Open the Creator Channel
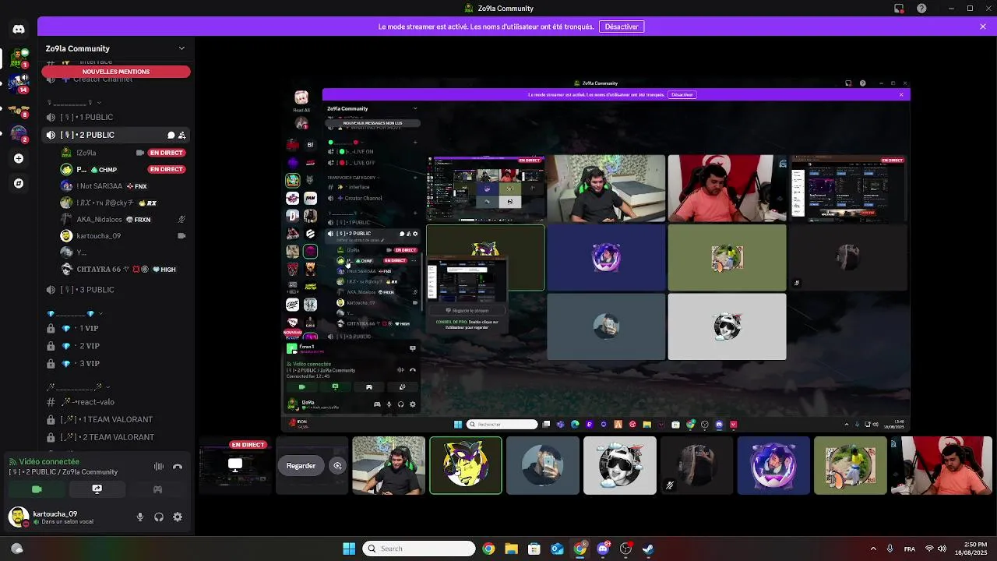Image resolution: width=997 pixels, height=561 pixels. coord(116,79)
